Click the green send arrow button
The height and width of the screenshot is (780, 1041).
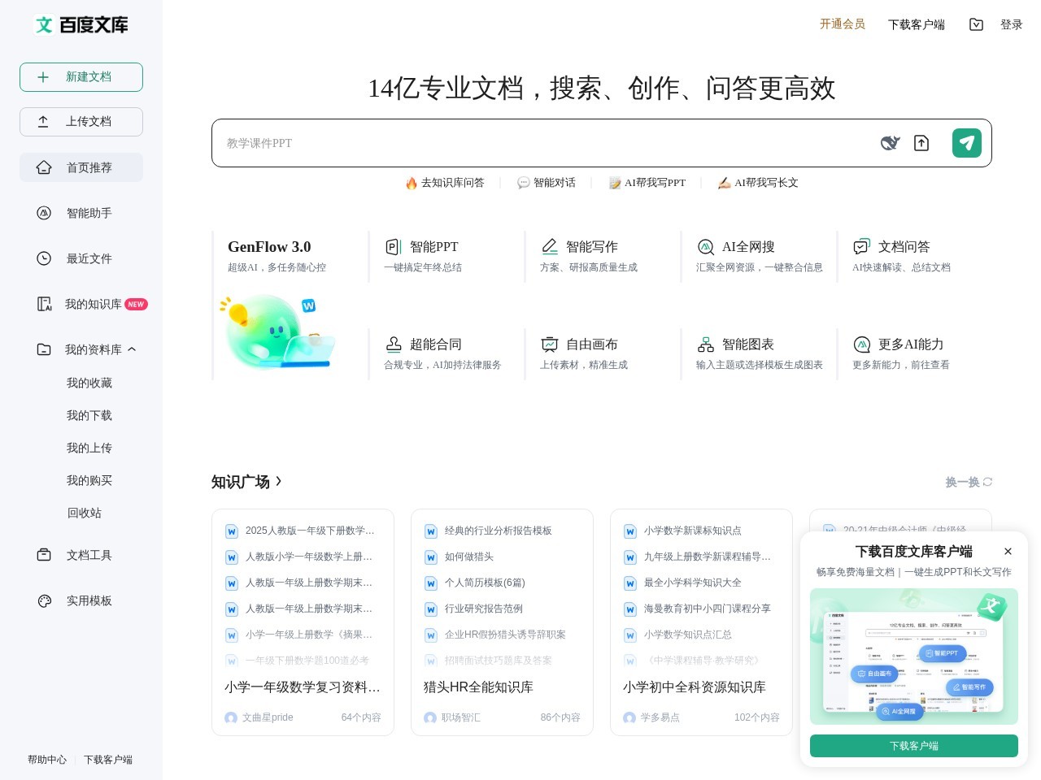[x=967, y=143]
